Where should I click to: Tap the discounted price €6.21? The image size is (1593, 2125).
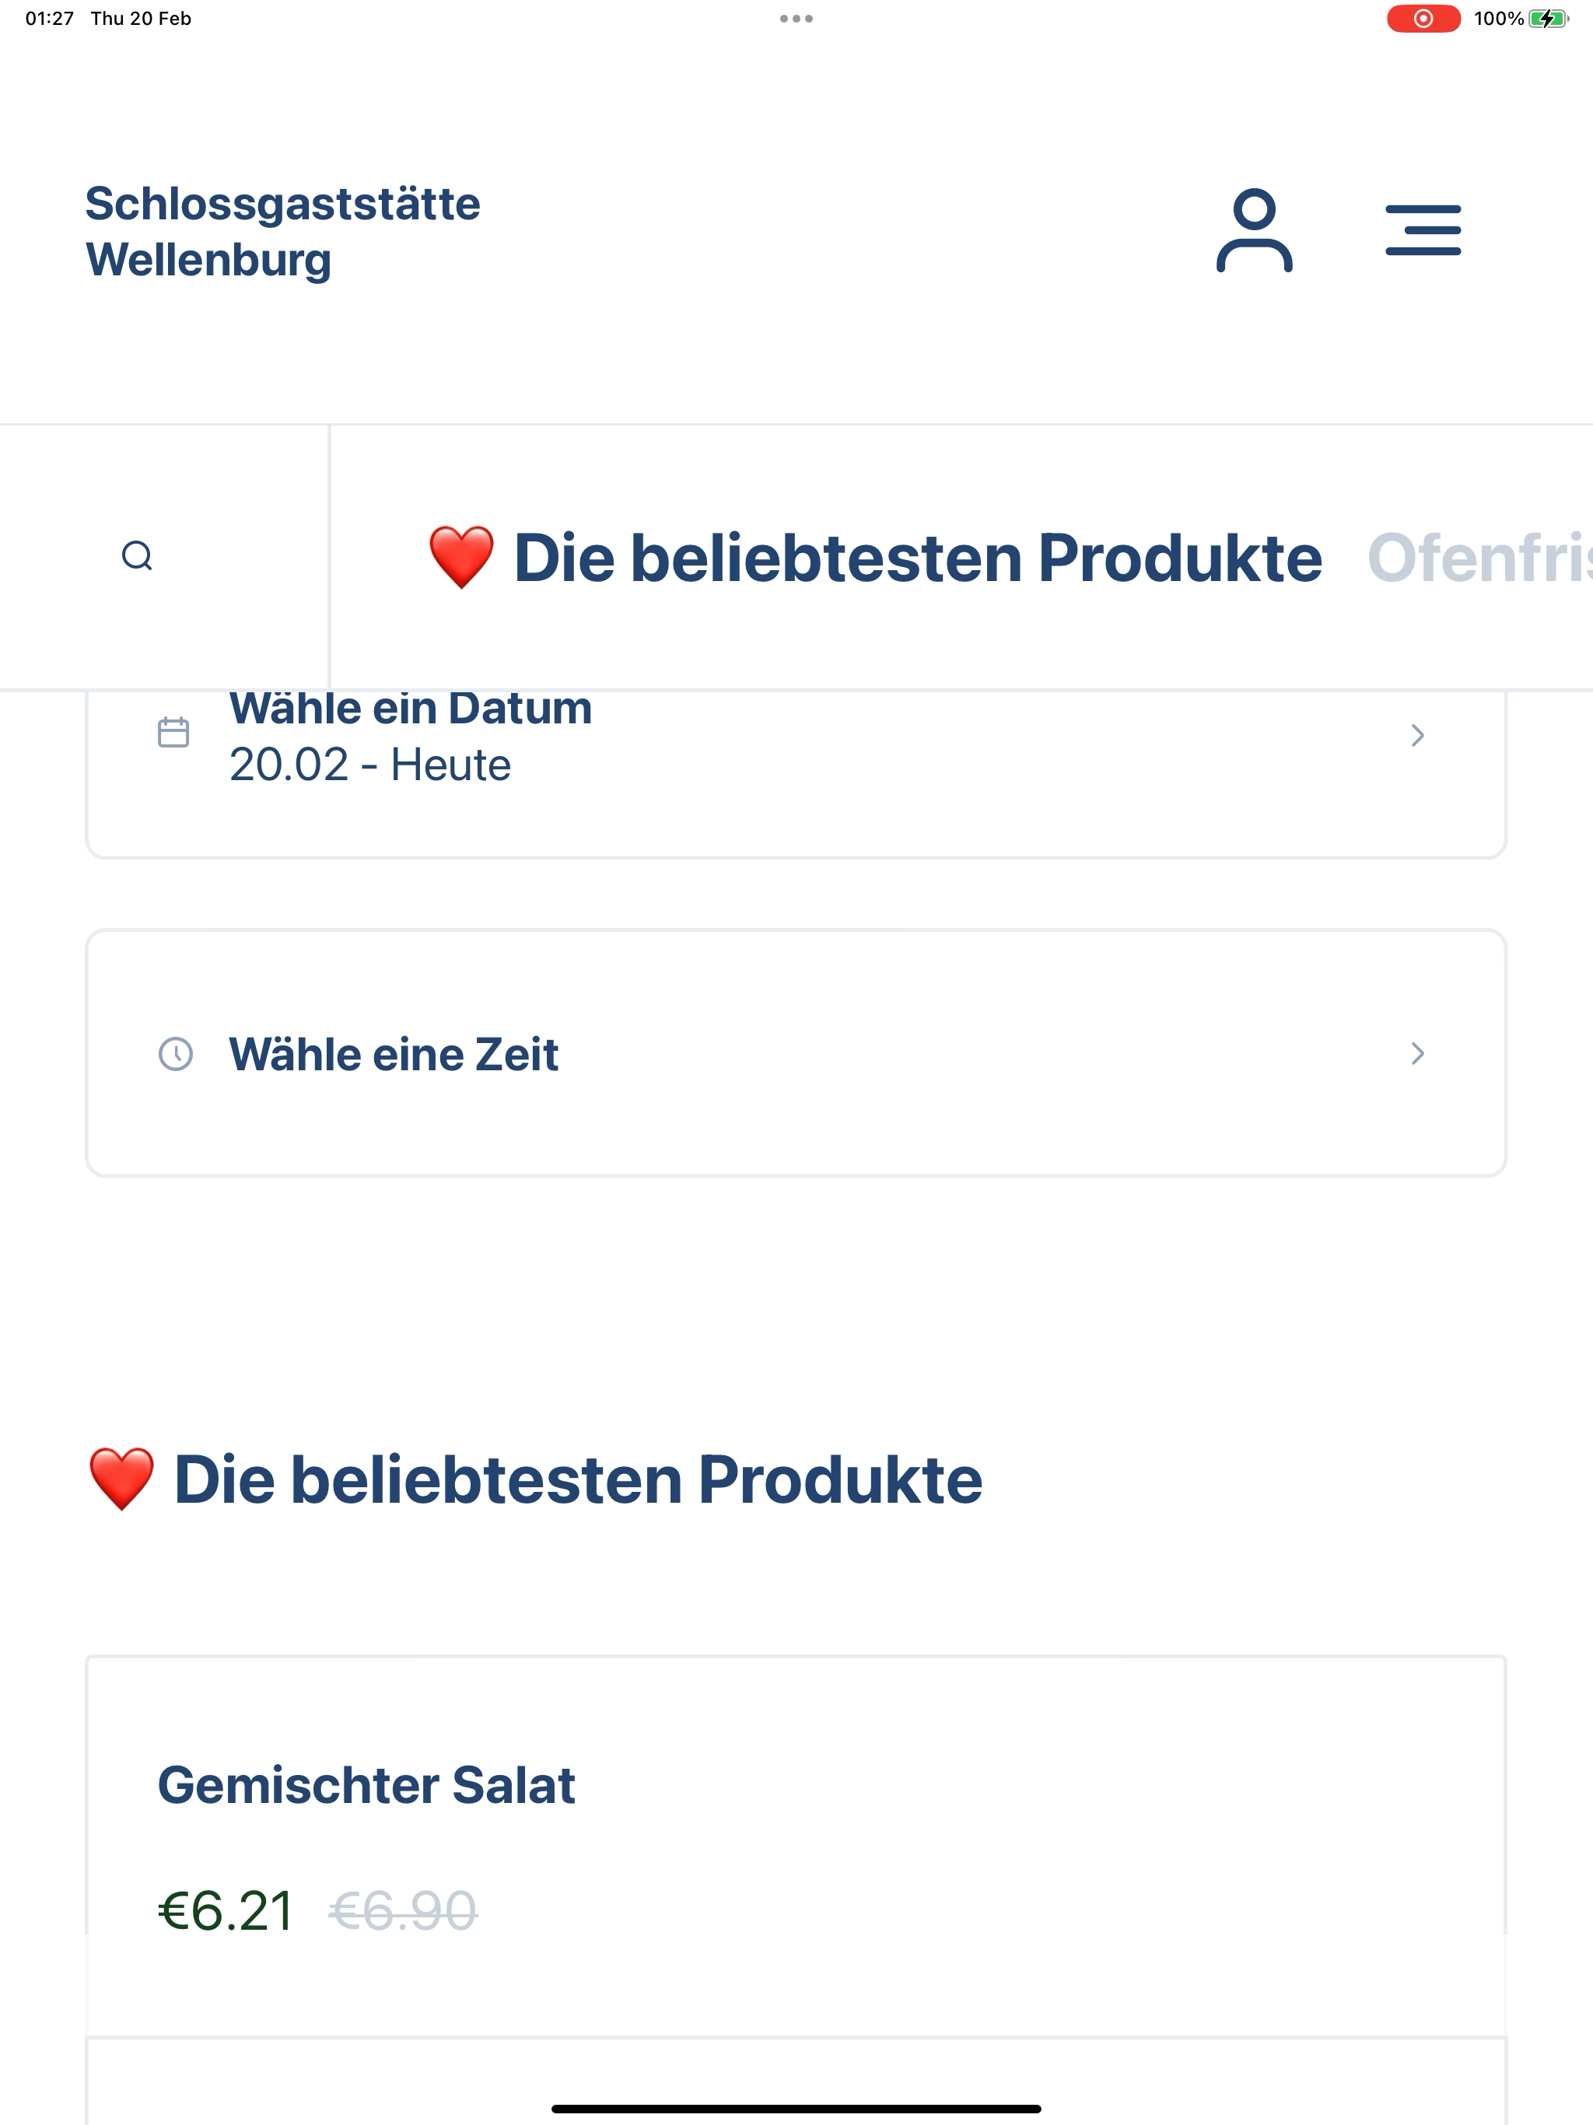pyautogui.click(x=226, y=1910)
